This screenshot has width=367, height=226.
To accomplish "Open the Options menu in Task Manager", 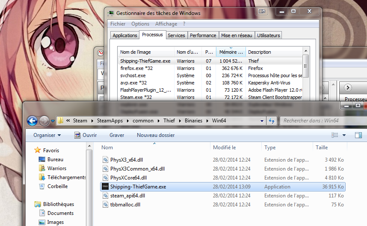I will [x=140, y=24].
